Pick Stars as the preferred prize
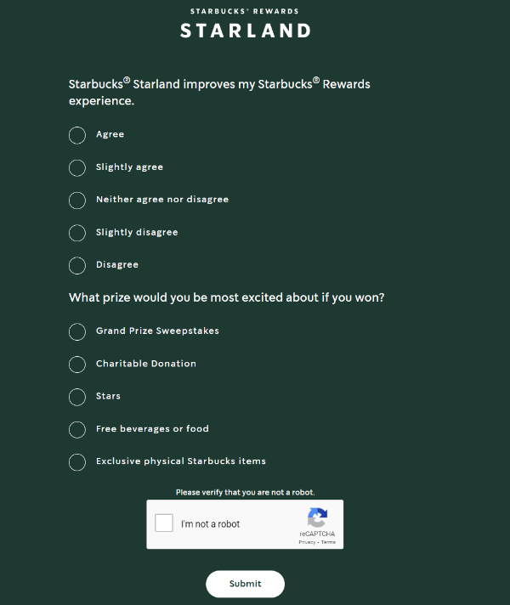This screenshot has width=510, height=605. click(x=77, y=397)
